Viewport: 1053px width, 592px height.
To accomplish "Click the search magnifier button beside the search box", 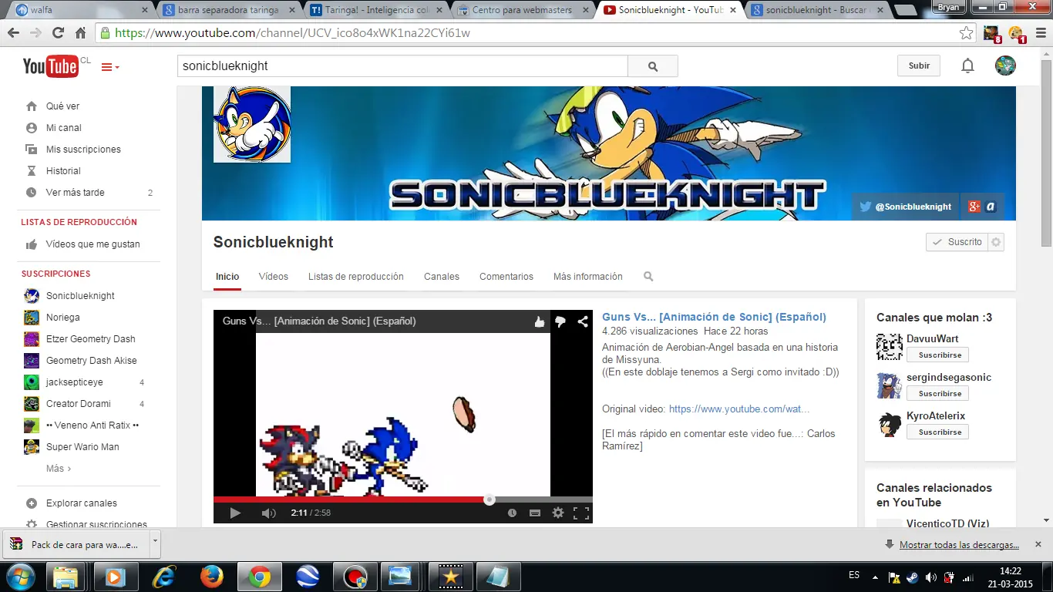I will coord(653,66).
